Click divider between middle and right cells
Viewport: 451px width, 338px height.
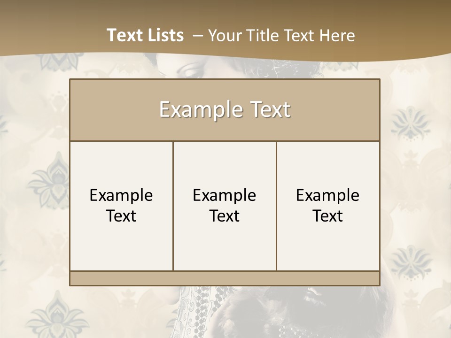276,205
